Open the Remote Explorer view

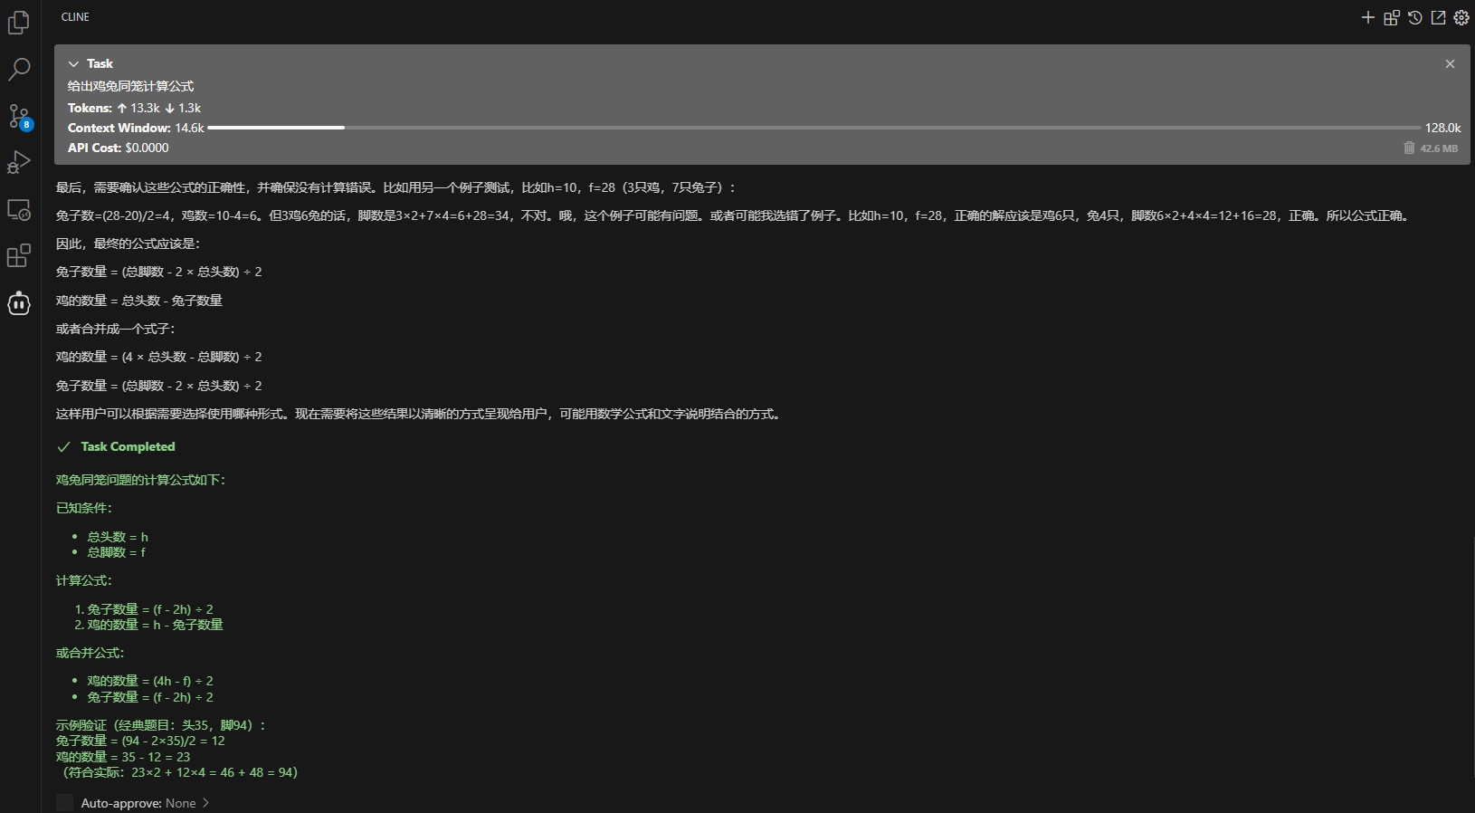click(x=19, y=210)
